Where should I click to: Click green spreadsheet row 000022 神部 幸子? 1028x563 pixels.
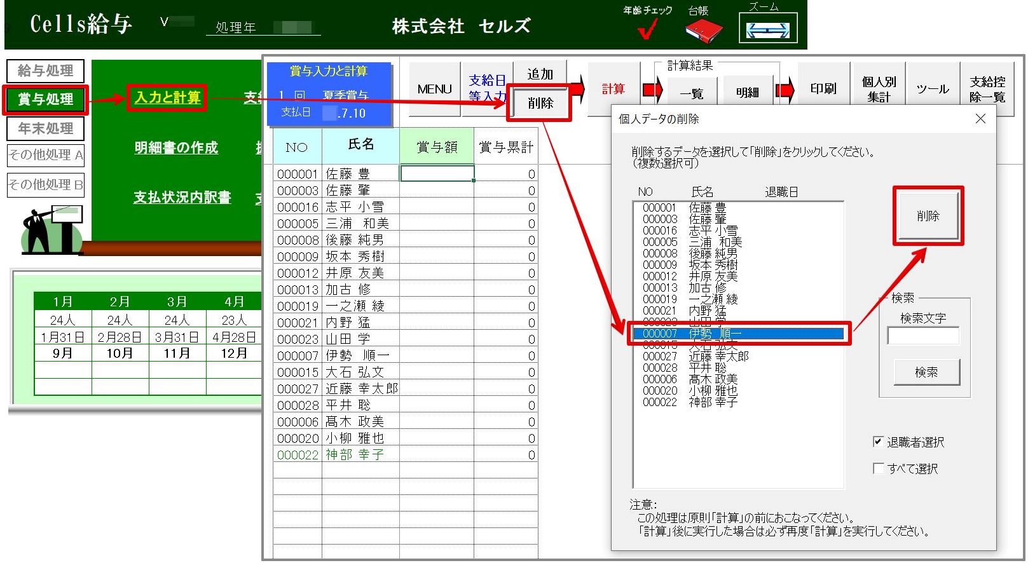point(406,454)
